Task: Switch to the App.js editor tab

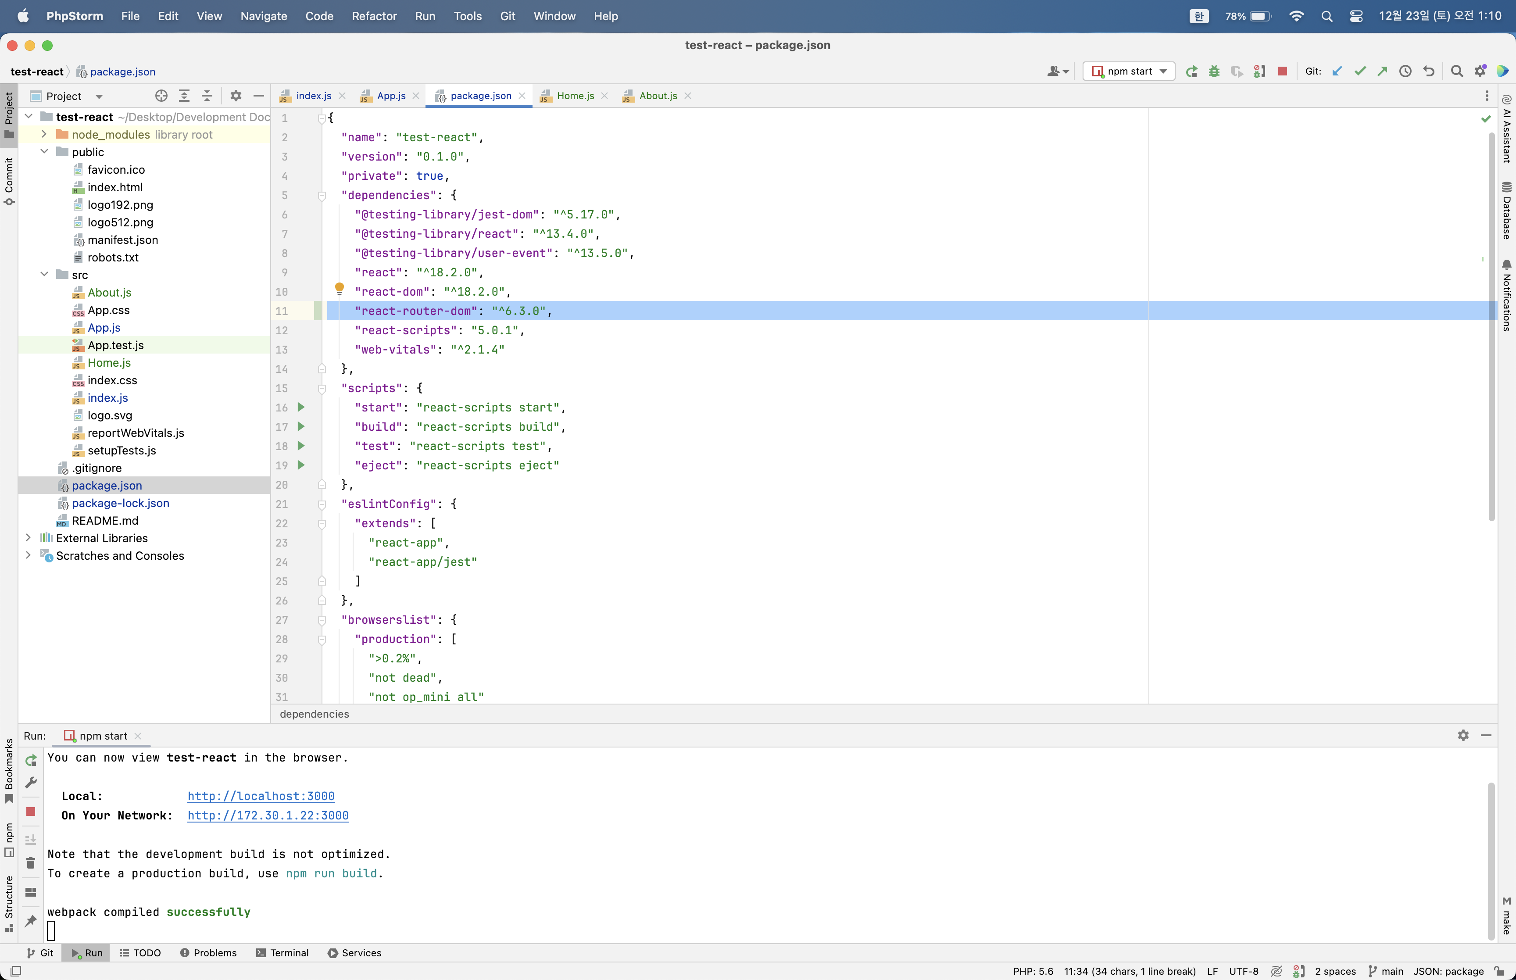Action: click(390, 96)
